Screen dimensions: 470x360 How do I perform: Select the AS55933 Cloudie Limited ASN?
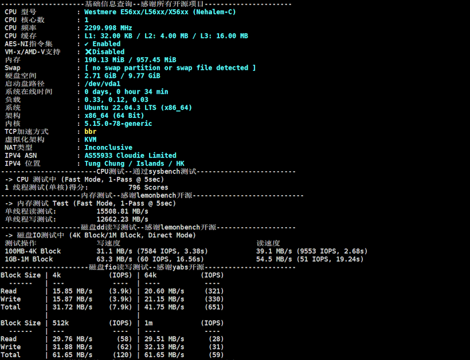tap(130, 156)
